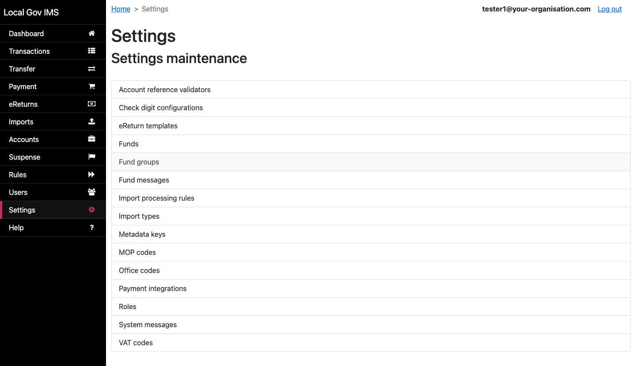This screenshot has width=636, height=366.
Task: Click the Log out link
Action: pos(609,9)
